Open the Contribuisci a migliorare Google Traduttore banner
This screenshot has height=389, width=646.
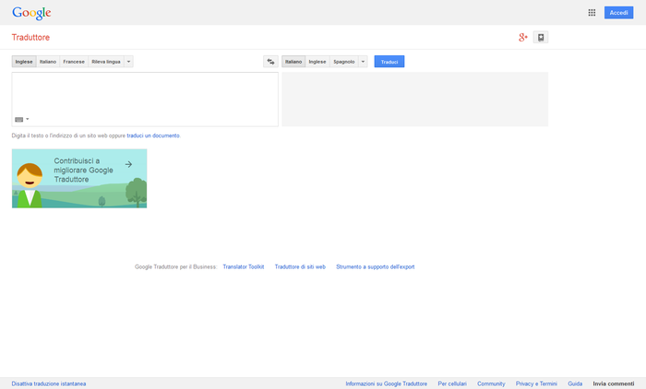79,179
